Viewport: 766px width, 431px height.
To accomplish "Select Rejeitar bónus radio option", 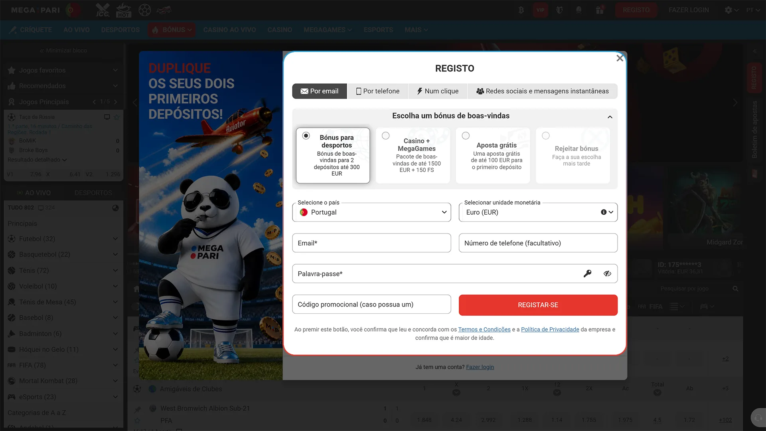I will pyautogui.click(x=546, y=136).
